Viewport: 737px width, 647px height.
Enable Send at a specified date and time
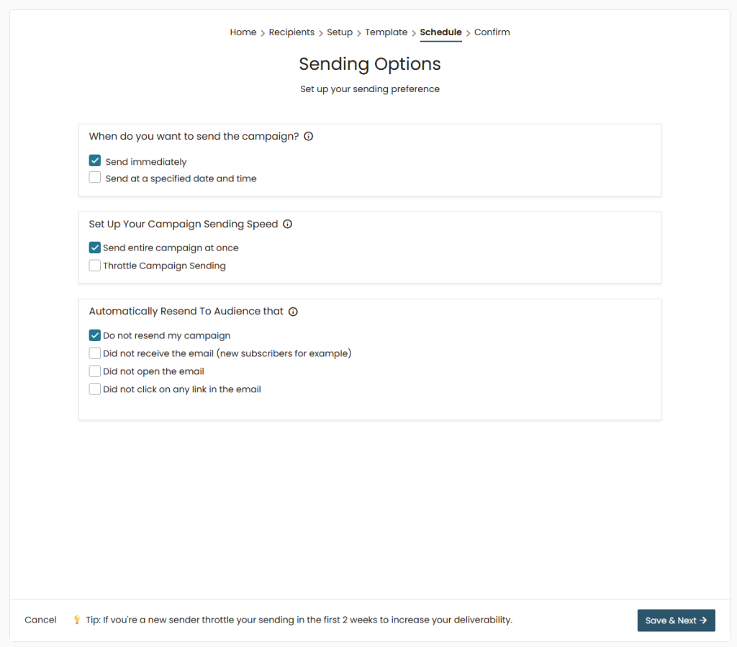[x=95, y=178]
